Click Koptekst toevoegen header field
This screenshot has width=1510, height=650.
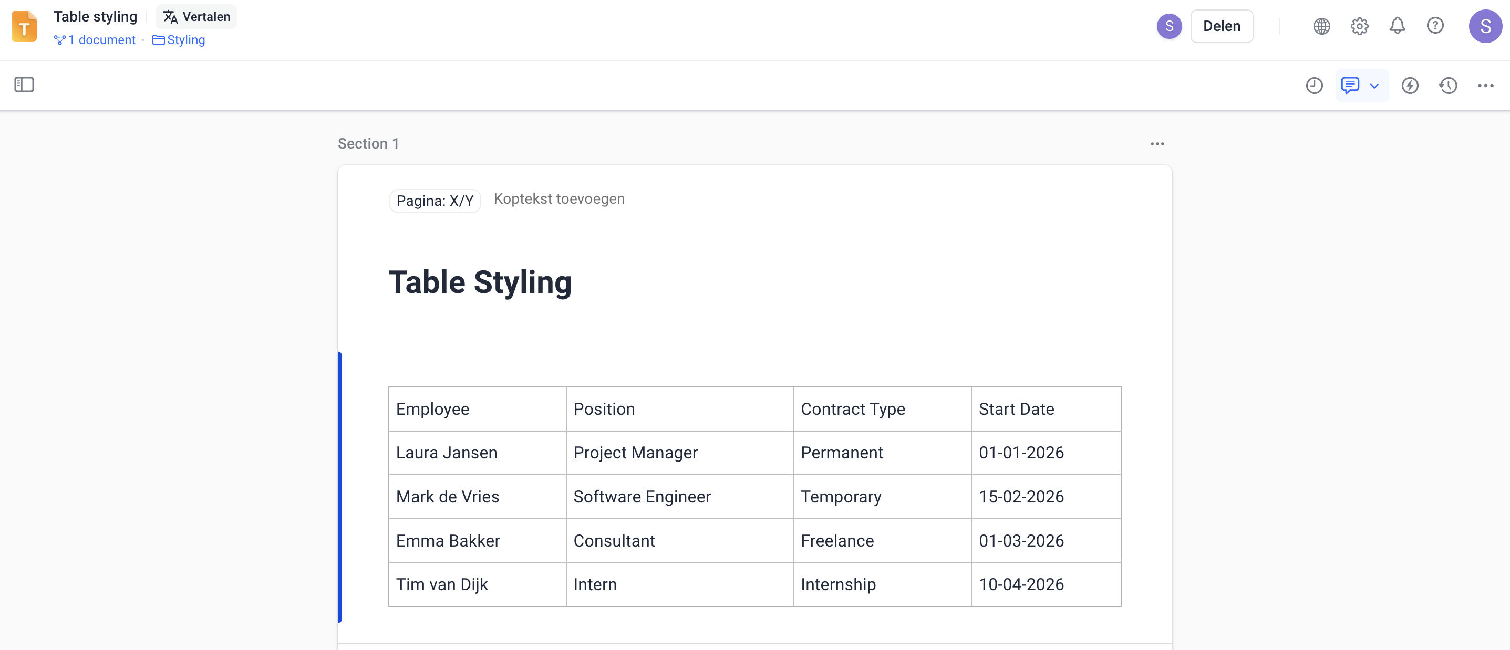(x=559, y=199)
